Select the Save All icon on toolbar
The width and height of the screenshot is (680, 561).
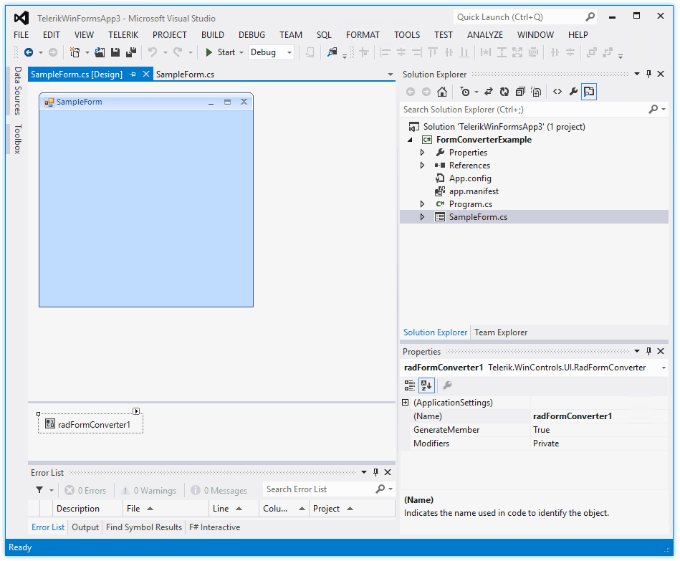(133, 52)
